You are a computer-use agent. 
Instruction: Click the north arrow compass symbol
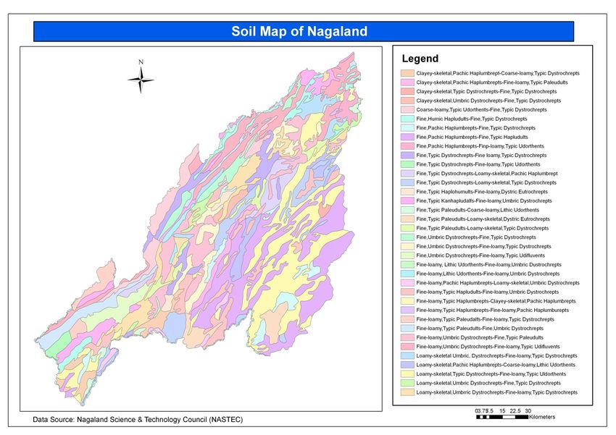coord(141,80)
